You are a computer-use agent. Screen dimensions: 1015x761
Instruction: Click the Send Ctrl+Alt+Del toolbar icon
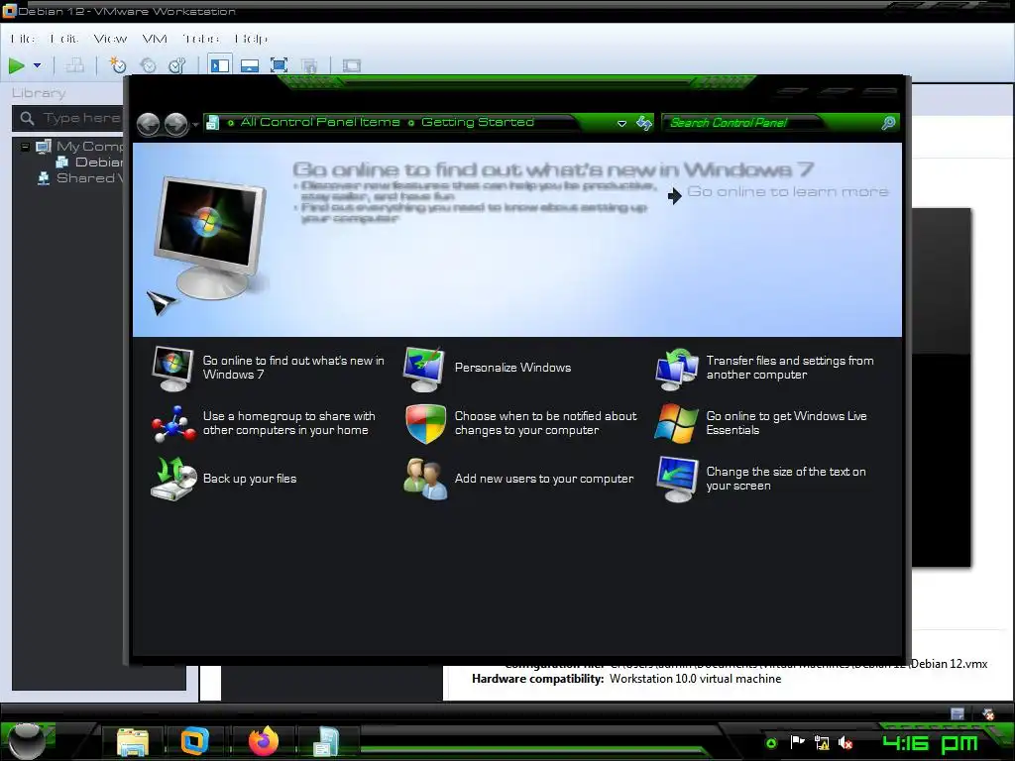point(75,65)
